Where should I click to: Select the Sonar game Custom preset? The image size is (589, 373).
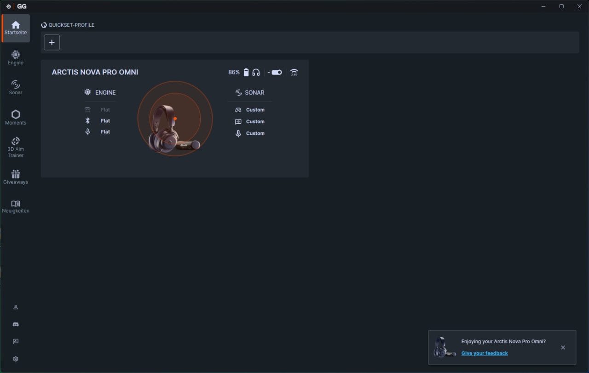point(255,110)
